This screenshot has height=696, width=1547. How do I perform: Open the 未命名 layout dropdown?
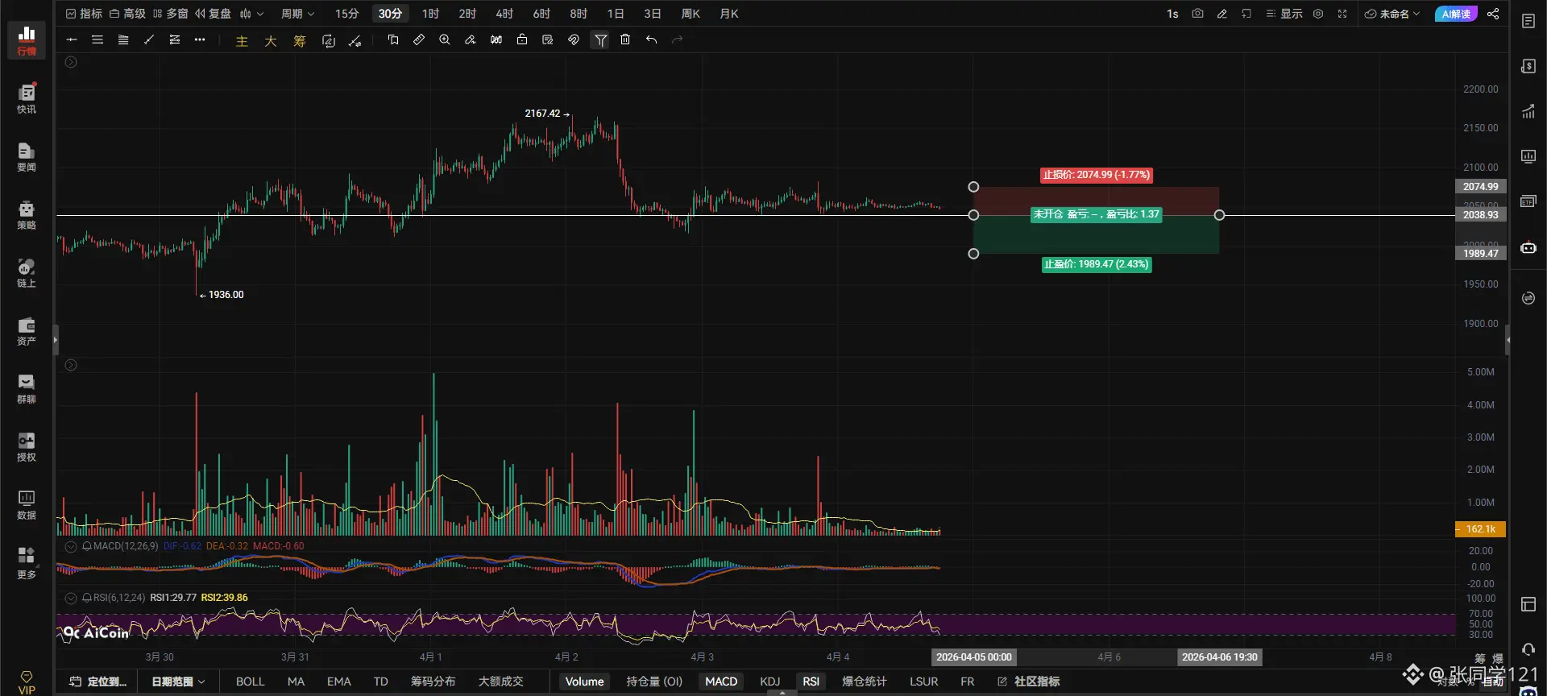1392,14
